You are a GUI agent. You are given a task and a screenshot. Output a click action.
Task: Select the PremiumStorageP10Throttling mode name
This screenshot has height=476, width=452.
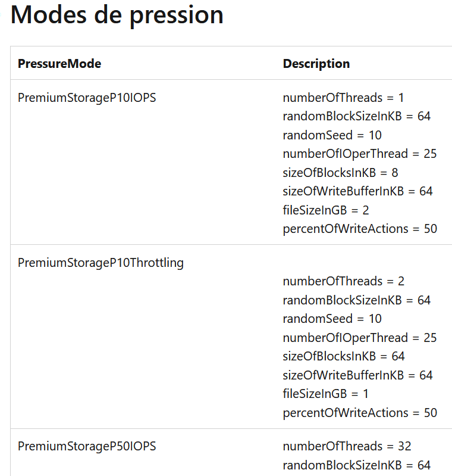[x=101, y=263]
